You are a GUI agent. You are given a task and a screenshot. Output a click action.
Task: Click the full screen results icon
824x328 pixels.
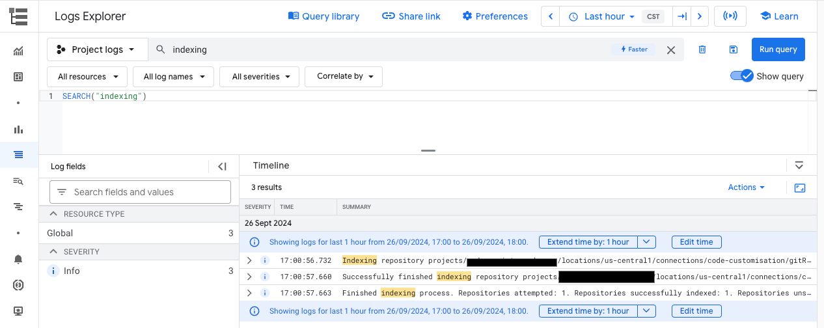click(x=800, y=187)
